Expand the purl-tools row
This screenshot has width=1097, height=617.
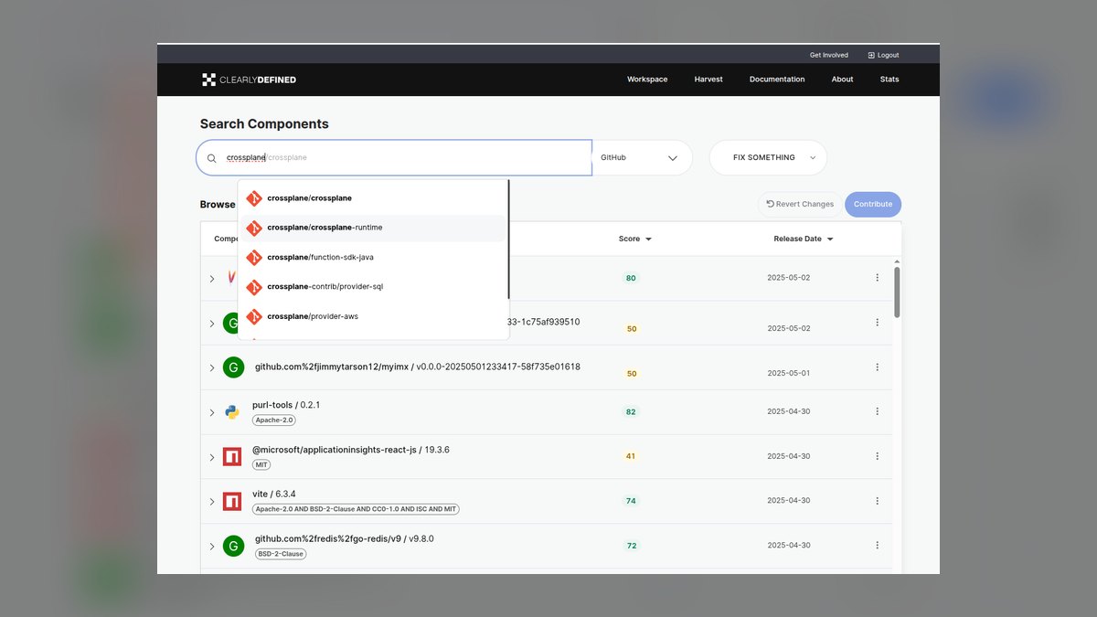click(x=212, y=412)
